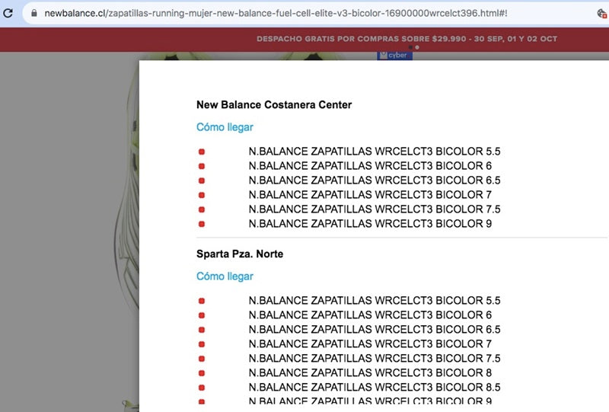Select BICOLOR 8 under Sparta Pza. Norte
This screenshot has height=412, width=609.
(x=370, y=372)
